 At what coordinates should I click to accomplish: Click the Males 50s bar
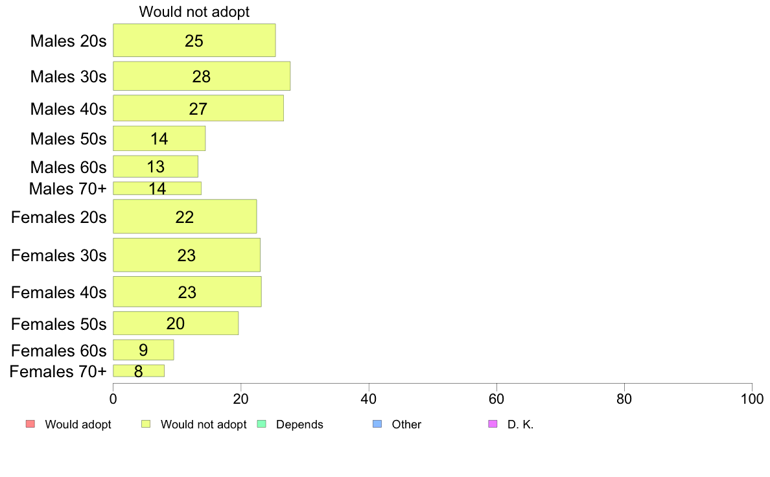(x=159, y=139)
